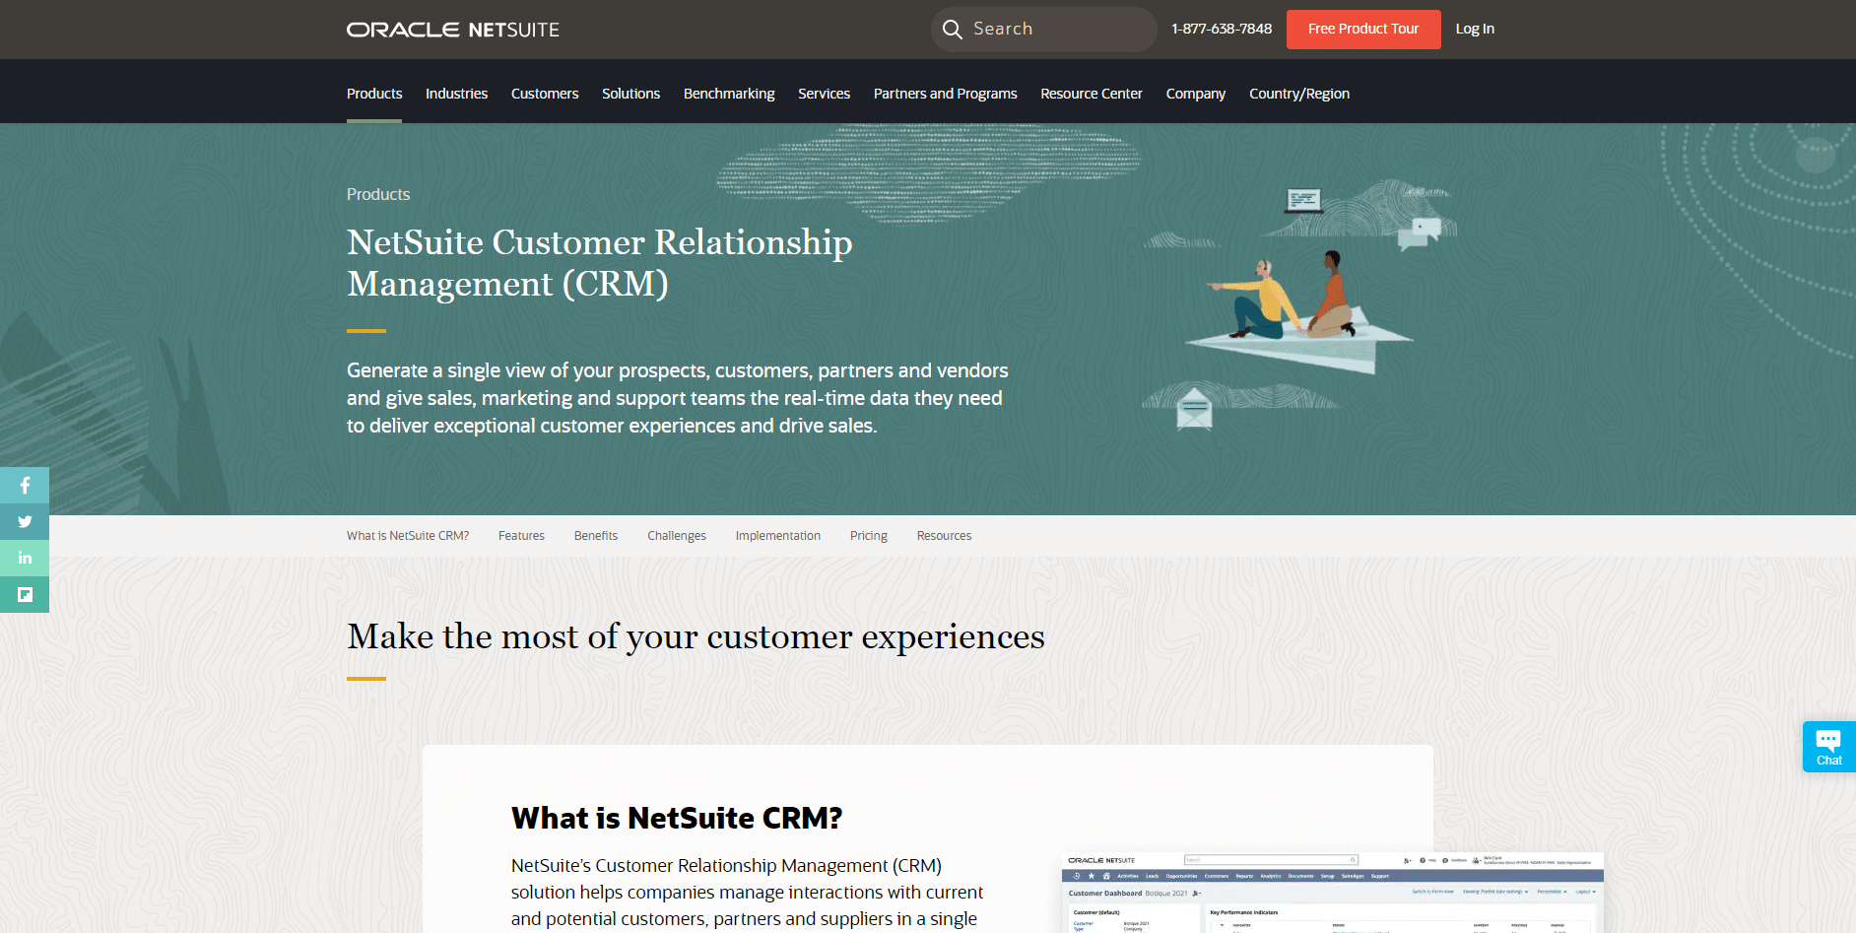The height and width of the screenshot is (933, 1856).
Task: Share the page on Twitter
Action: coord(25,521)
